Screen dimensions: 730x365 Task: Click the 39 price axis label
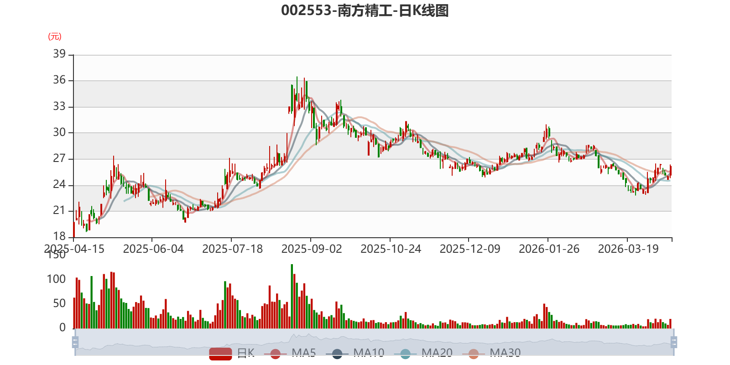[x=59, y=54]
